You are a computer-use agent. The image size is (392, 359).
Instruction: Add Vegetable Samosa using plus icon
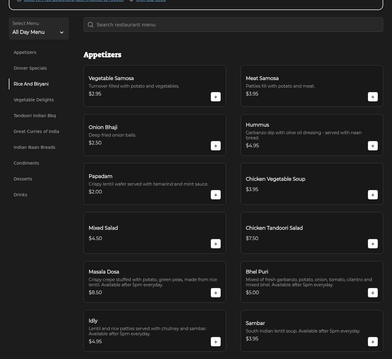pos(215,97)
